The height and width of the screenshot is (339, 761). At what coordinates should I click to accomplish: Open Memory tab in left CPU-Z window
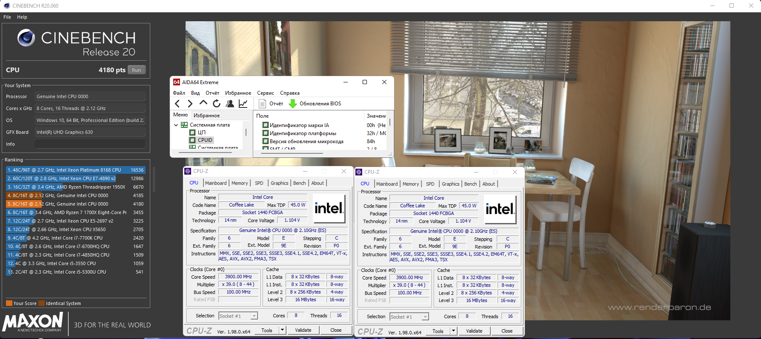pos(240,183)
